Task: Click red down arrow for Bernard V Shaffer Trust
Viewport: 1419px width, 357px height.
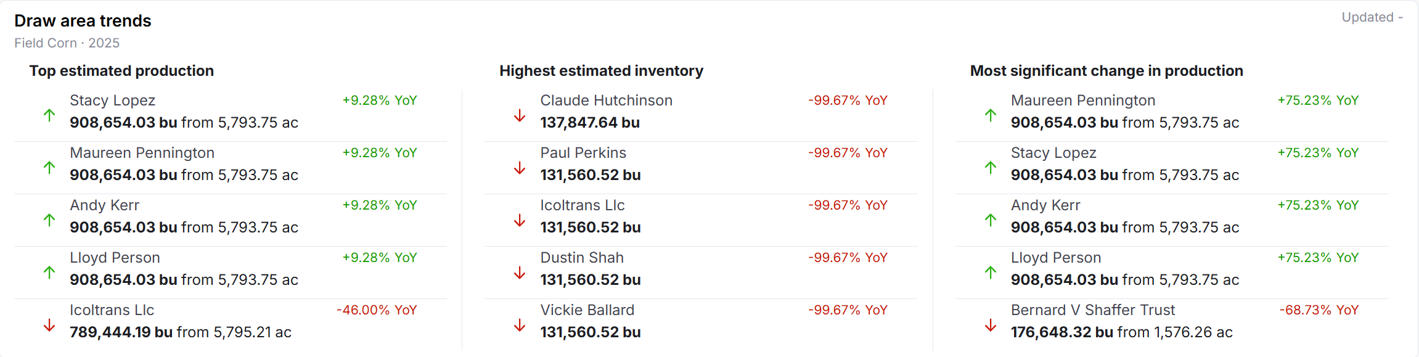Action: click(x=991, y=325)
